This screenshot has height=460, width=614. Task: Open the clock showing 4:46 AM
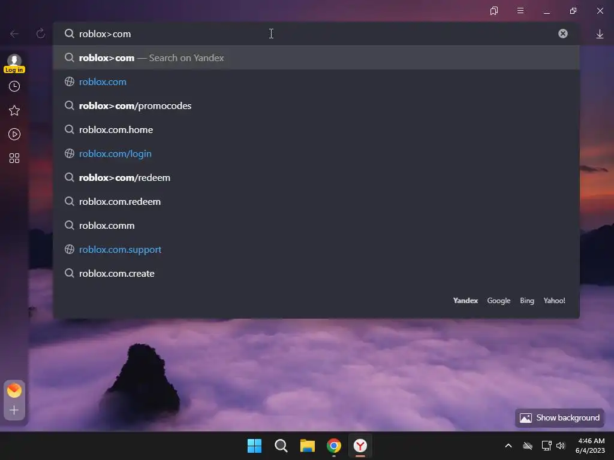590,446
